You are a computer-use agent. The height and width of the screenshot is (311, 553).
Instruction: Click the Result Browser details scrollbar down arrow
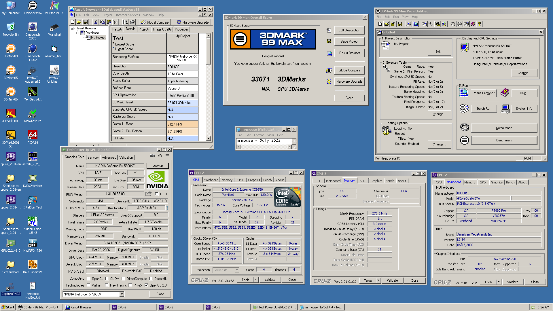[209, 139]
